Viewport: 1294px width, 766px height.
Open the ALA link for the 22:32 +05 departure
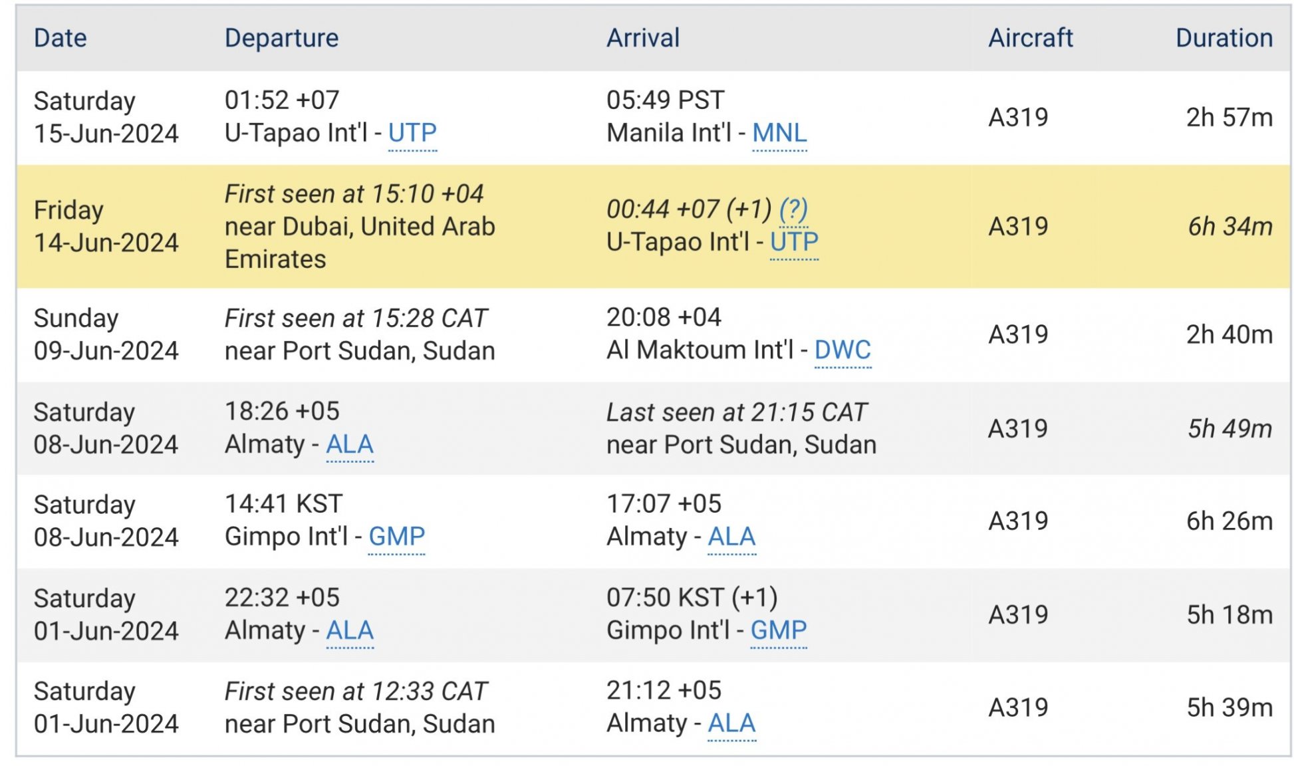pyautogui.click(x=350, y=630)
